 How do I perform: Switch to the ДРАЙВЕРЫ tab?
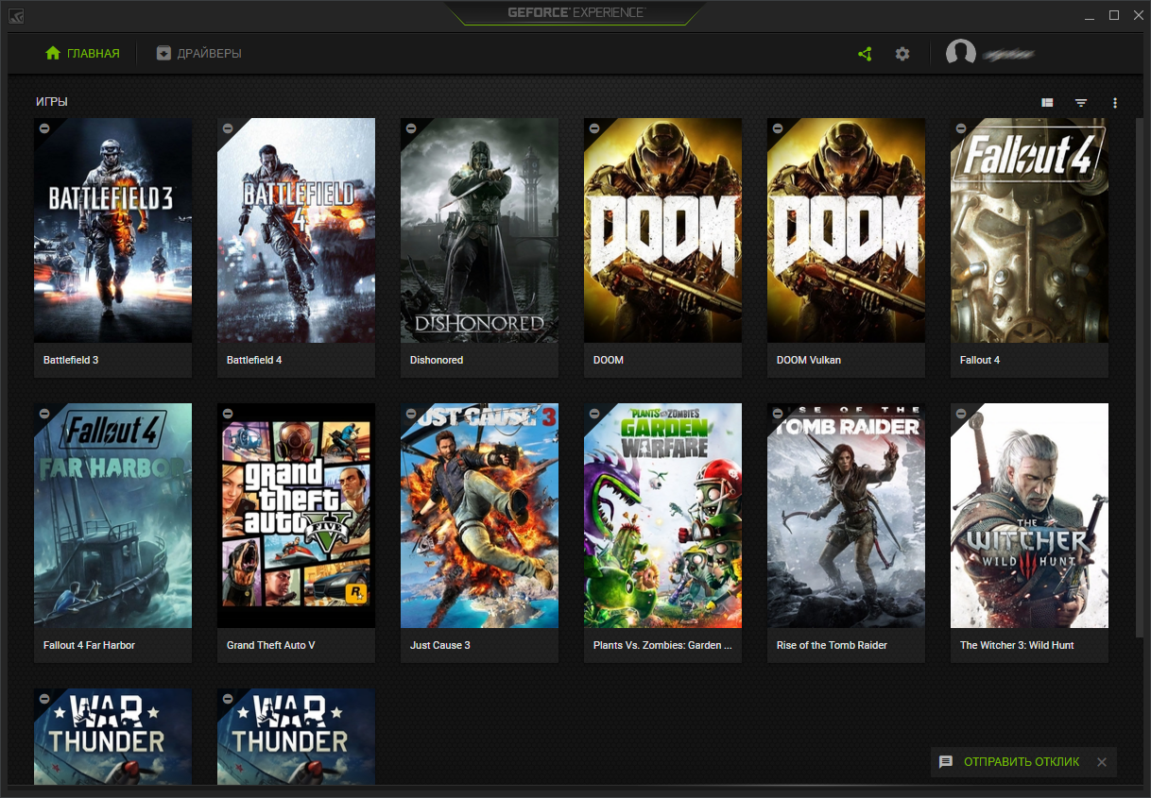pos(198,54)
